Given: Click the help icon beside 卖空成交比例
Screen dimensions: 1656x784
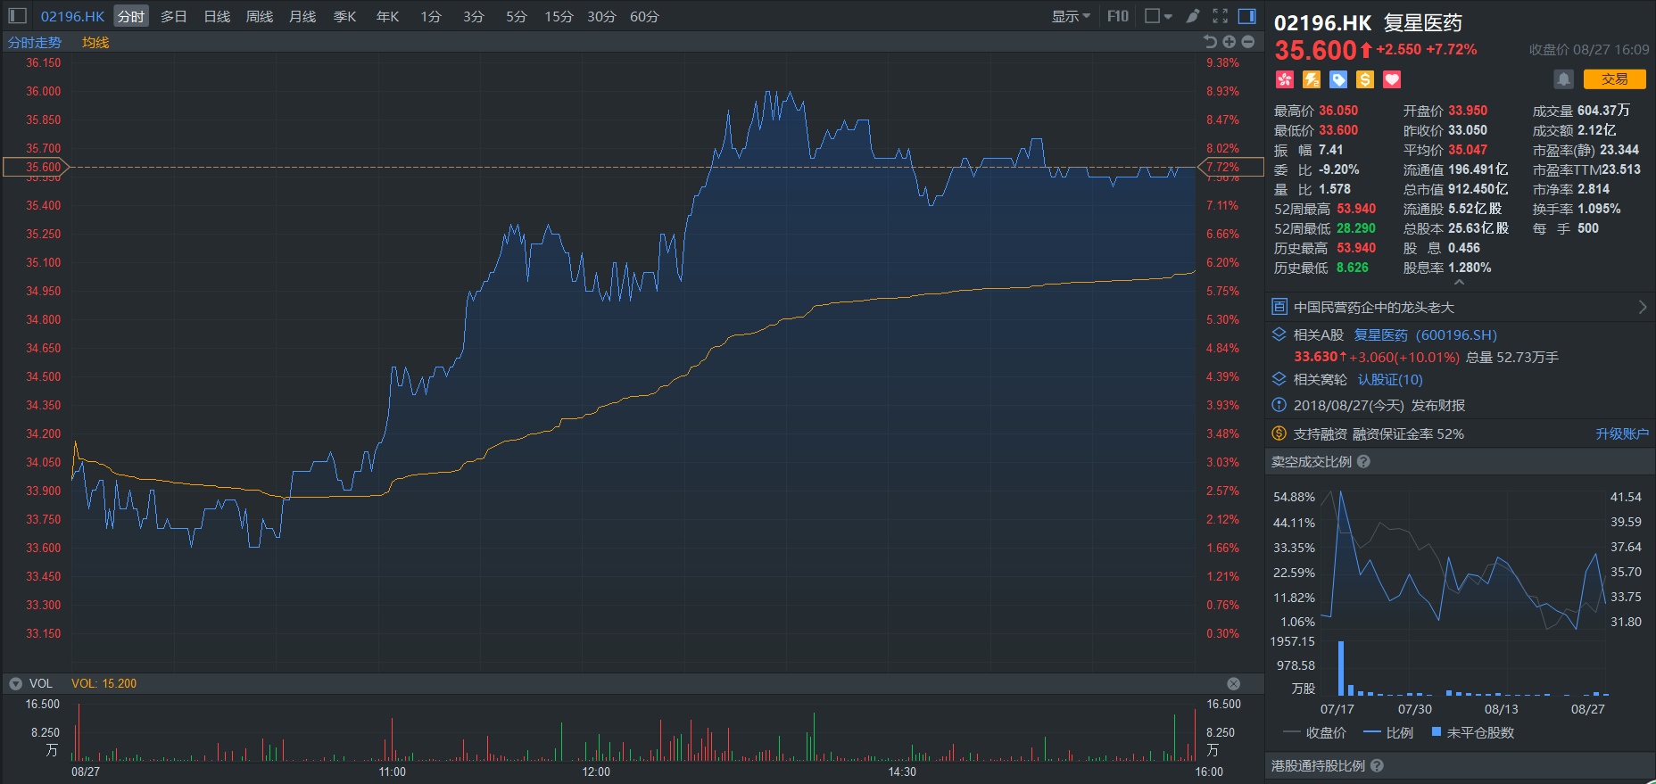Looking at the screenshot, I should click(1363, 462).
